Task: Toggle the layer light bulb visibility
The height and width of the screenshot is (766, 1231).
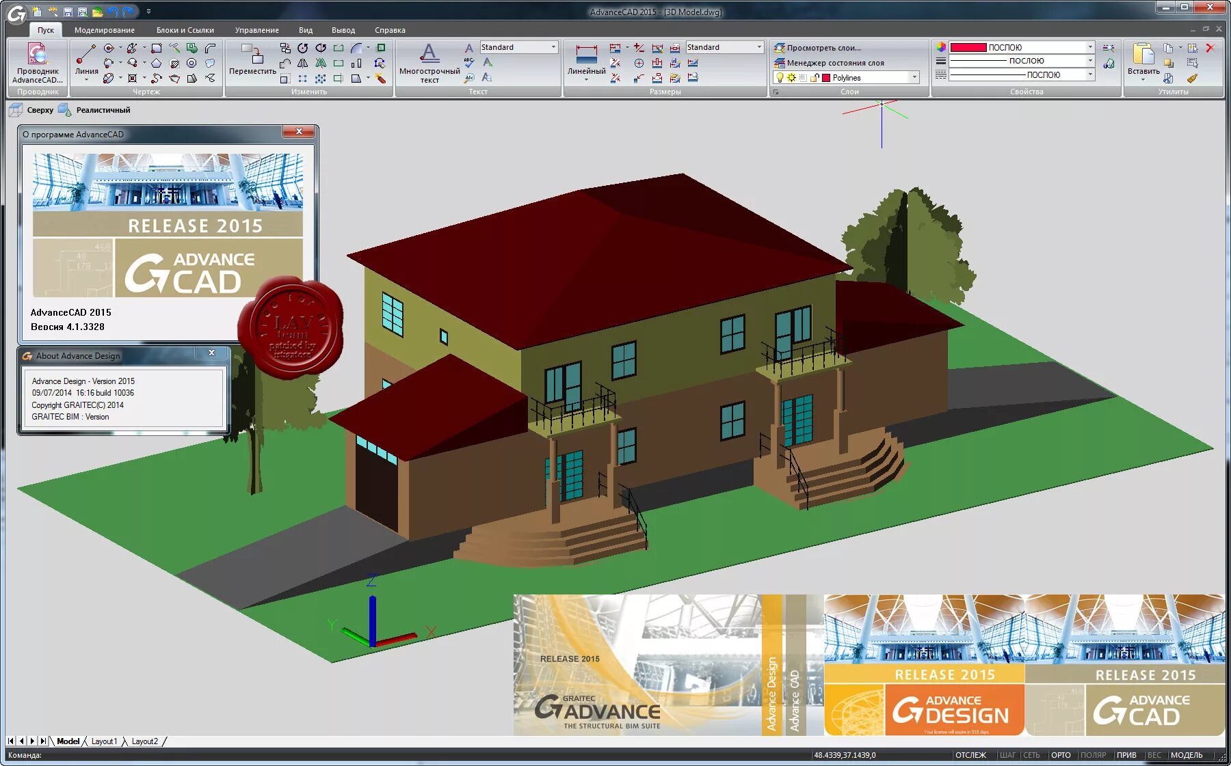Action: click(x=780, y=77)
